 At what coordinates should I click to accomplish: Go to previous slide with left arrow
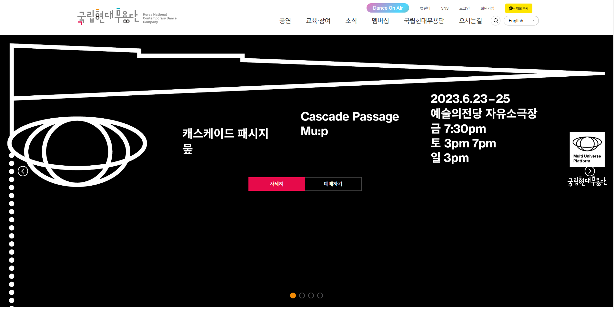coord(23,171)
